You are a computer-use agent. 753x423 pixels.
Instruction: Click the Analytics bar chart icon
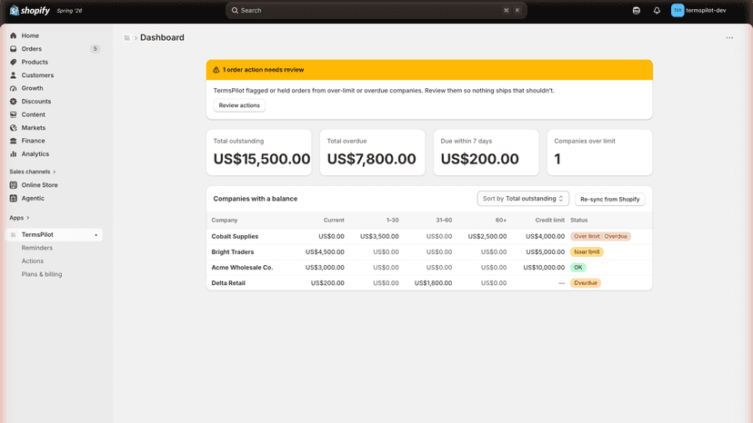(14, 154)
